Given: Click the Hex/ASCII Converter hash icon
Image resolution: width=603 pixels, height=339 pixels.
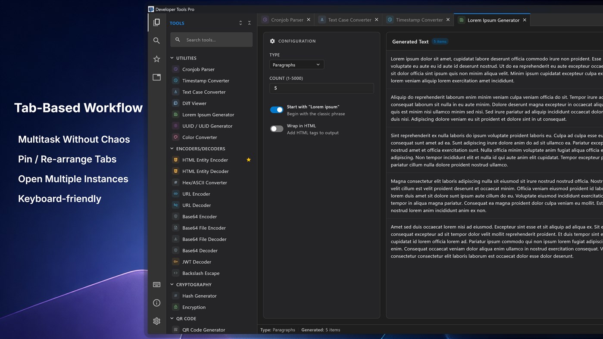Looking at the screenshot, I should (175, 183).
